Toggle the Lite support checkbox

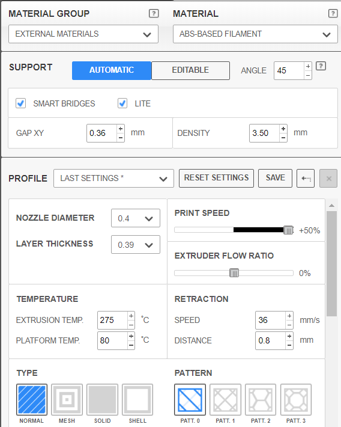(x=122, y=103)
